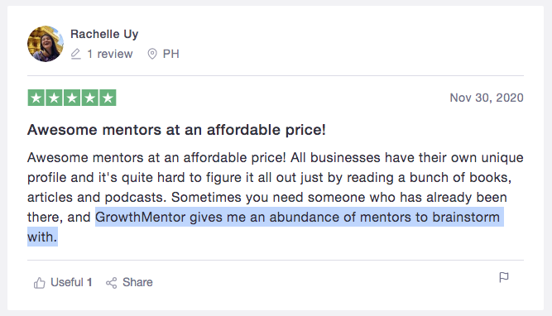The width and height of the screenshot is (552, 316).
Task: Click the "1 review" text
Action: [x=110, y=54]
